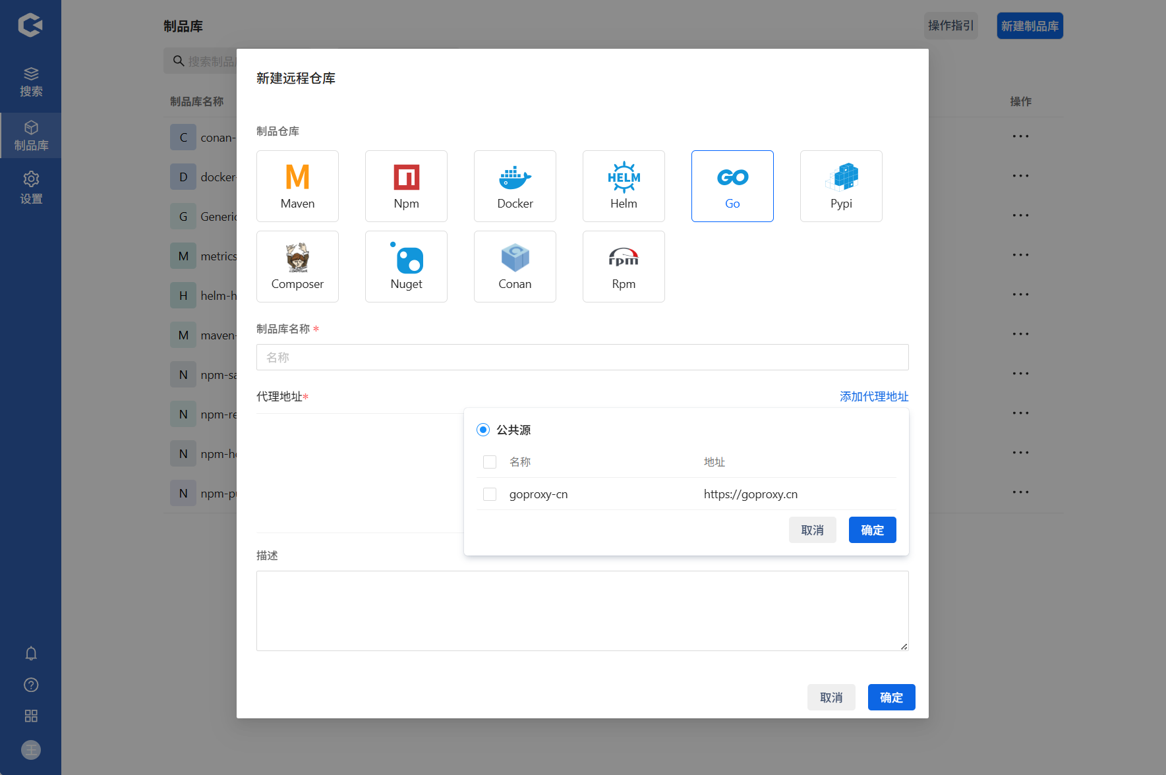Focus the 制品库名称 input field
The height and width of the screenshot is (775, 1166).
(x=582, y=357)
